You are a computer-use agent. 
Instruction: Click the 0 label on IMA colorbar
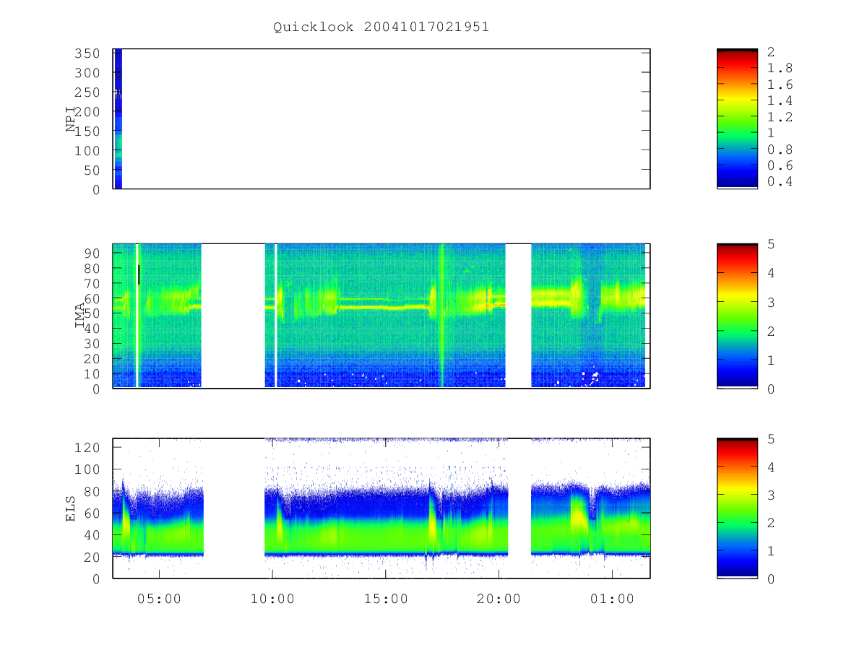click(771, 389)
